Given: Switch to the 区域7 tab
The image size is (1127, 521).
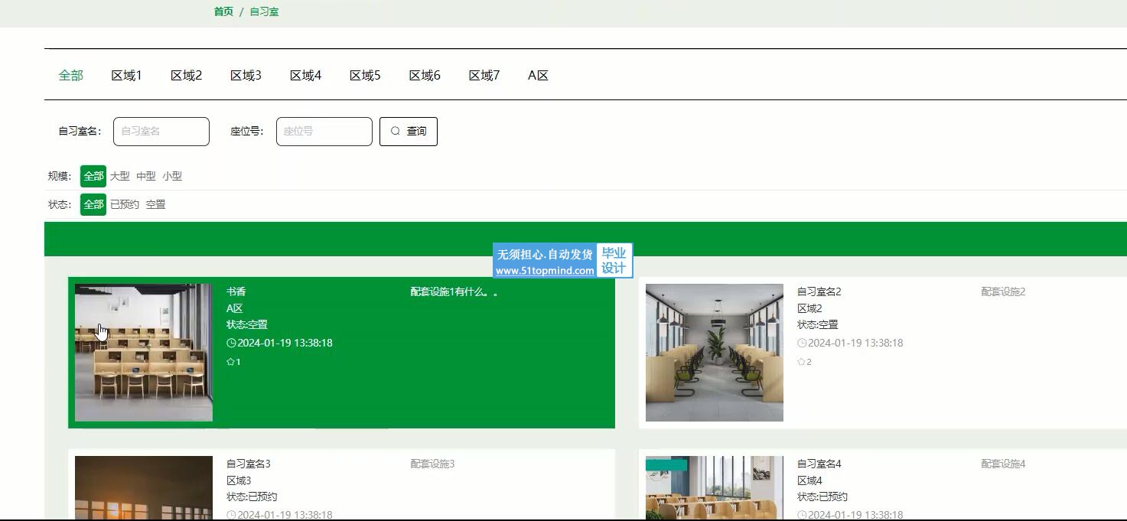Looking at the screenshot, I should pyautogui.click(x=485, y=75).
